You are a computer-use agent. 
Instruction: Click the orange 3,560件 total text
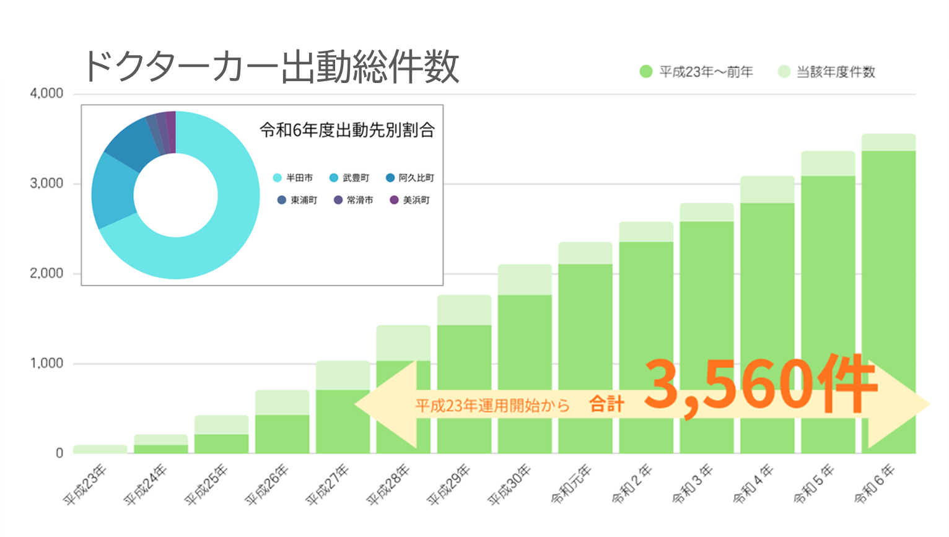coord(760,384)
